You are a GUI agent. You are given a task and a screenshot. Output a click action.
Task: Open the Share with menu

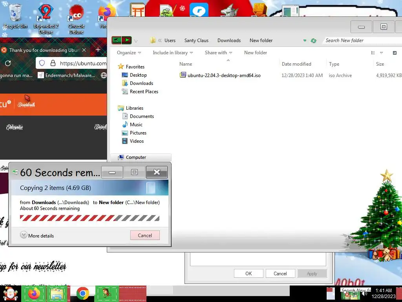[x=218, y=53]
